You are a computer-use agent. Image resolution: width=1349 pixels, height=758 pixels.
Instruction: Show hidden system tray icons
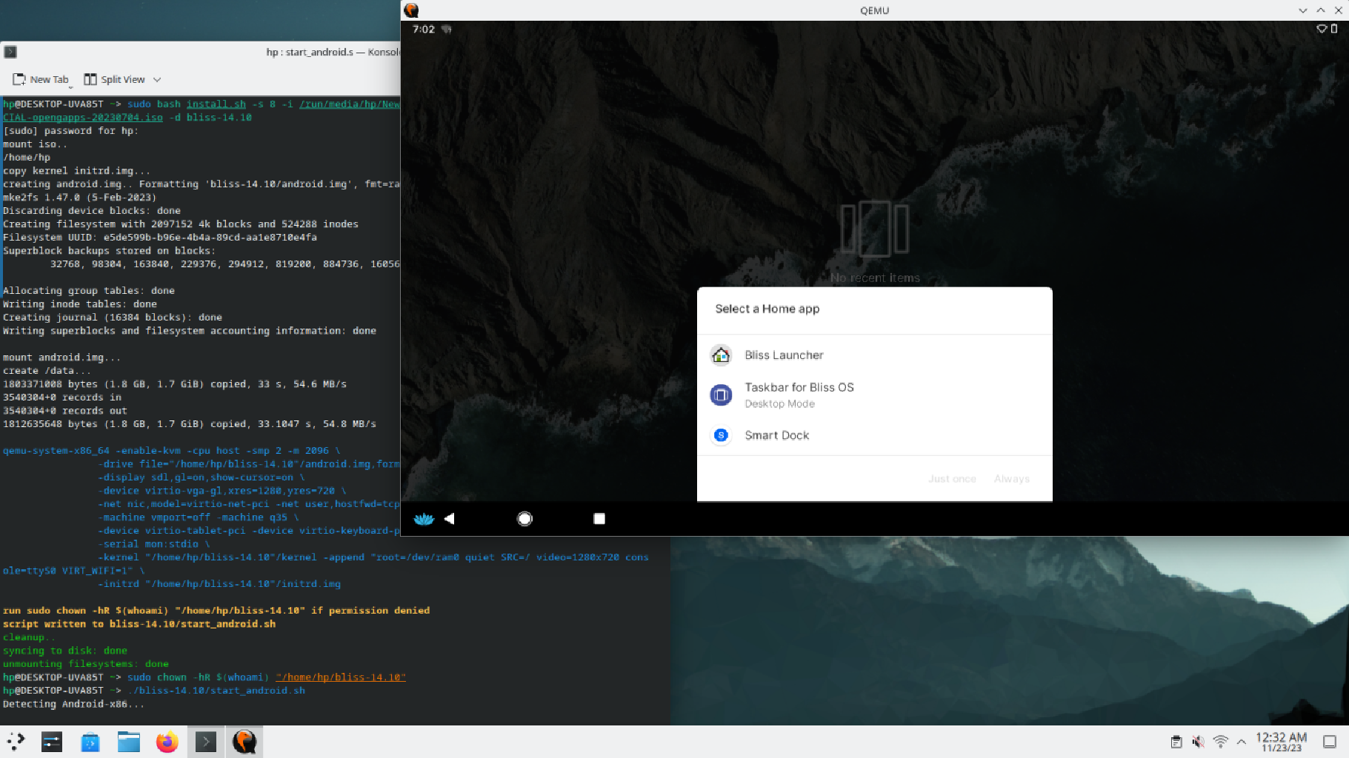coord(1242,742)
